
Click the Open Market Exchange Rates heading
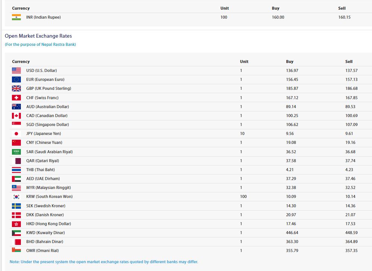(x=38, y=36)
